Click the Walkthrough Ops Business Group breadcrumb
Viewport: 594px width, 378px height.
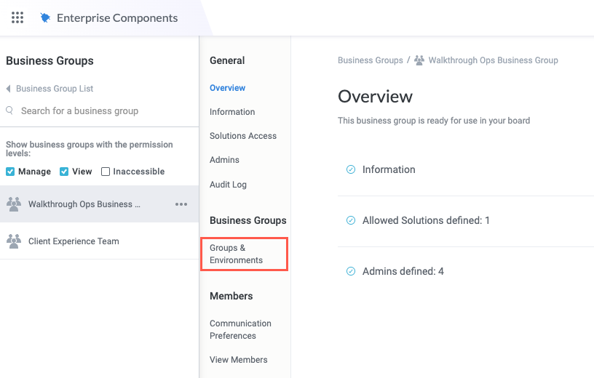click(x=493, y=60)
